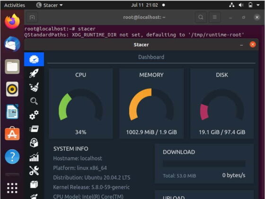Open Startup Apps rocket icon in sidebar
265x199 pixels.
click(34, 73)
